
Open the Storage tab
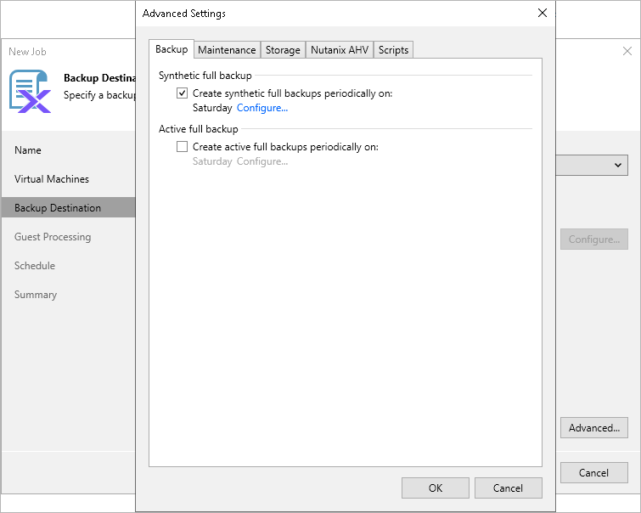[x=283, y=50]
